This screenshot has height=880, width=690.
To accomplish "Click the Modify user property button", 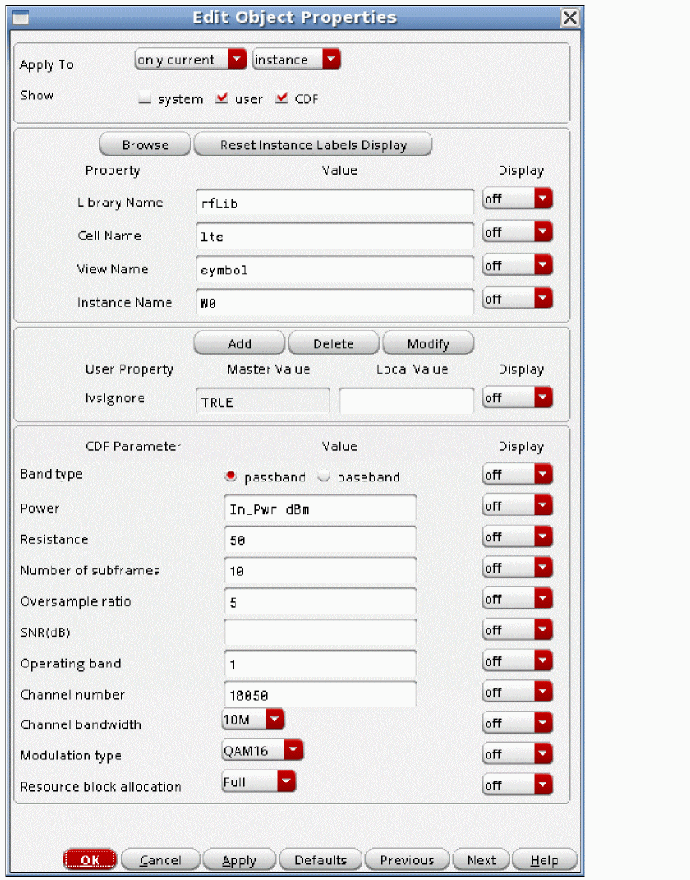I will (x=428, y=343).
